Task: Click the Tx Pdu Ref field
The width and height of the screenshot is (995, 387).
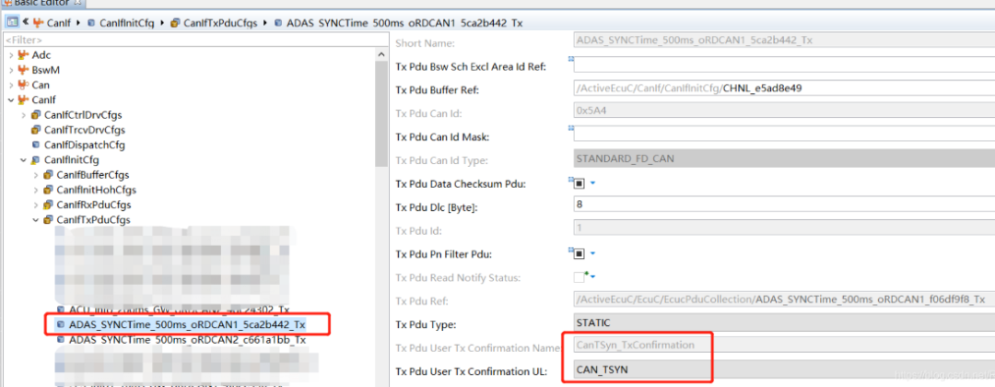Action: 784,299
